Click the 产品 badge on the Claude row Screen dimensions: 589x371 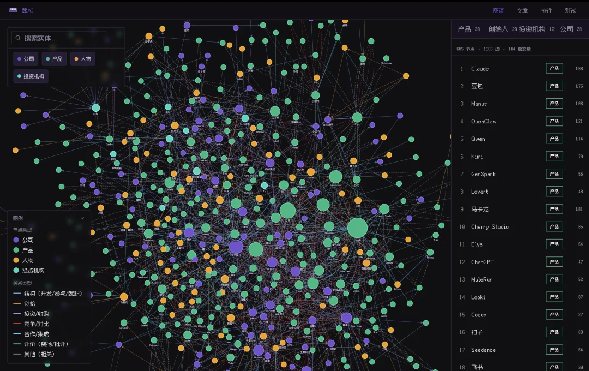tap(555, 68)
